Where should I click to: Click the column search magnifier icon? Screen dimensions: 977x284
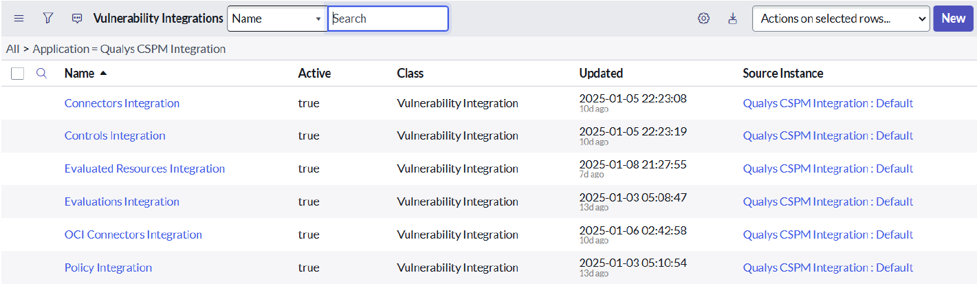(41, 73)
